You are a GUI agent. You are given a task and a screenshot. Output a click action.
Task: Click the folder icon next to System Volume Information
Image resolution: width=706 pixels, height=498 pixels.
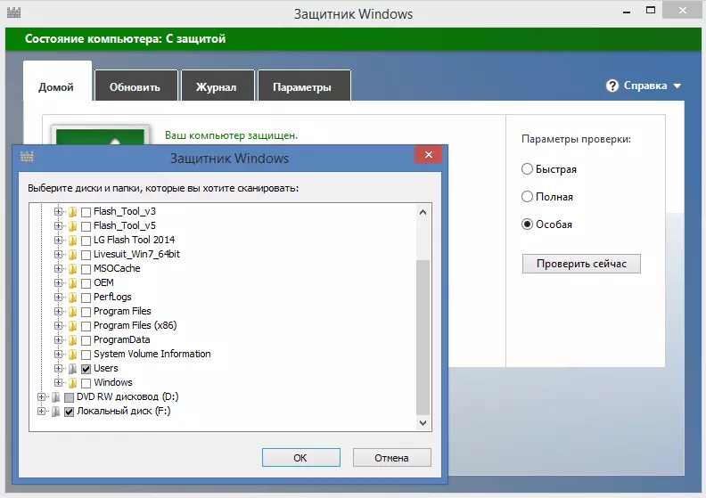(72, 354)
